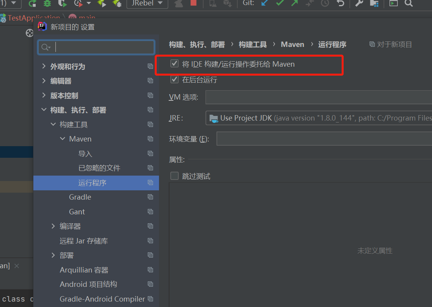The height and width of the screenshot is (307, 432).
Task: Click the copy icon next to Gant
Action: [x=150, y=212]
